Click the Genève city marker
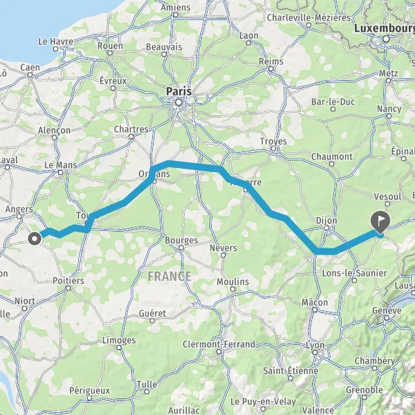Screen dimensions: 415x415 [387, 318]
